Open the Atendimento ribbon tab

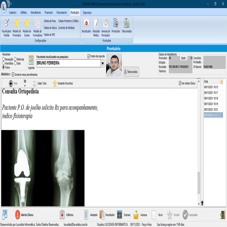tap(36, 12)
